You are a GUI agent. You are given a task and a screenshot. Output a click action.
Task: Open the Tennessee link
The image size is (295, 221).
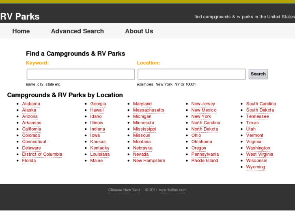(258, 116)
